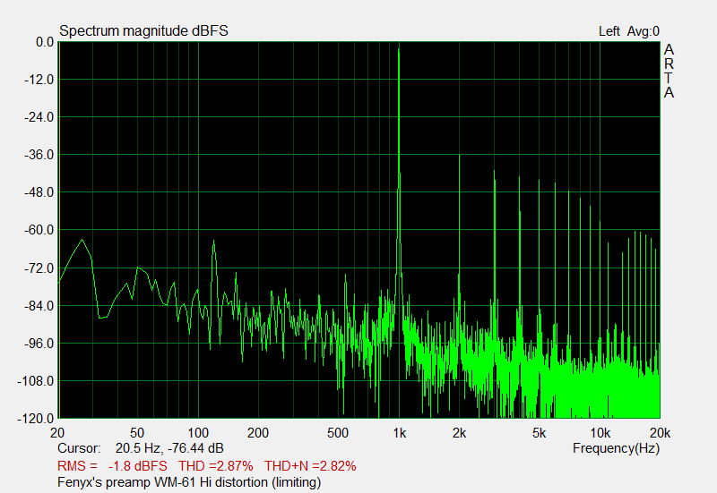
Task: Click the 200 Hz frequency axis label
Action: pos(258,433)
